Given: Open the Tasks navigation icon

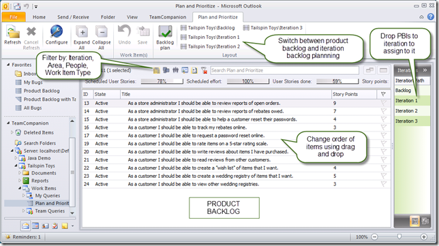Looking at the screenshot, I should point(55,226).
